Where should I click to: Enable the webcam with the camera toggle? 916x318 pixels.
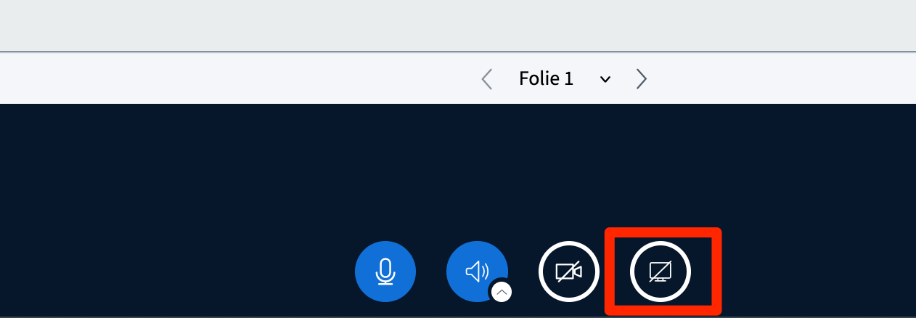coord(568,272)
